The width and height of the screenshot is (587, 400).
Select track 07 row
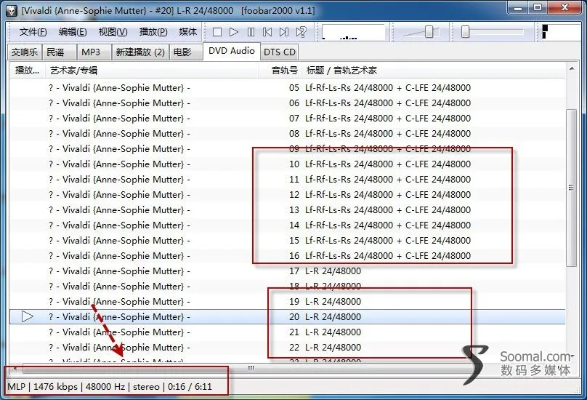[x=288, y=119]
